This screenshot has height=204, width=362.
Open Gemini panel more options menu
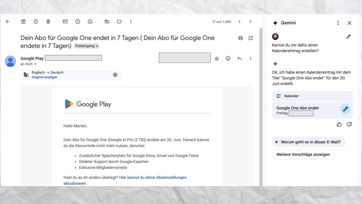(x=338, y=23)
